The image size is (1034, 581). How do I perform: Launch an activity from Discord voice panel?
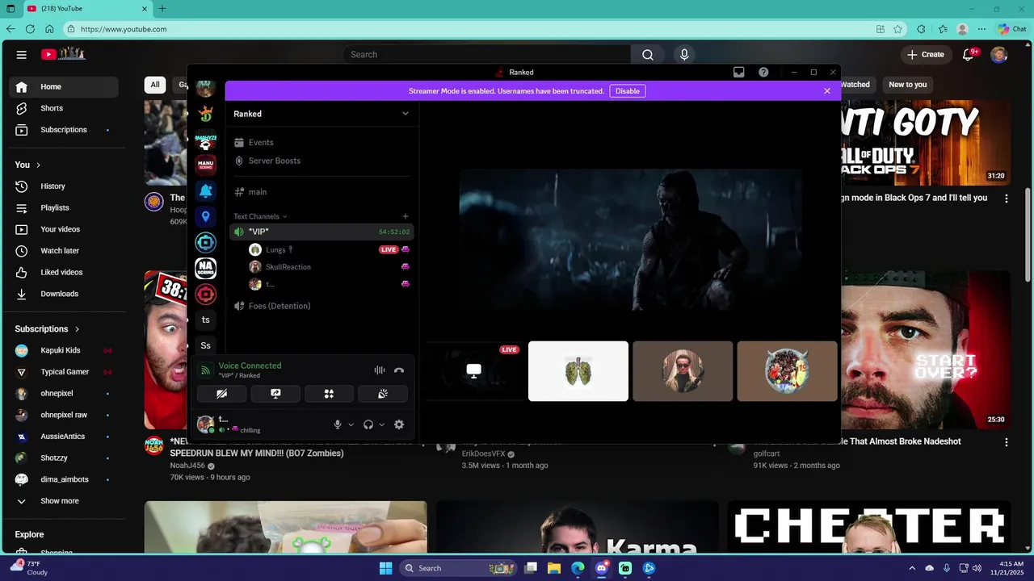pos(329,394)
